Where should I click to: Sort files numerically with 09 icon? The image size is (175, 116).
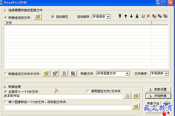(160, 16)
